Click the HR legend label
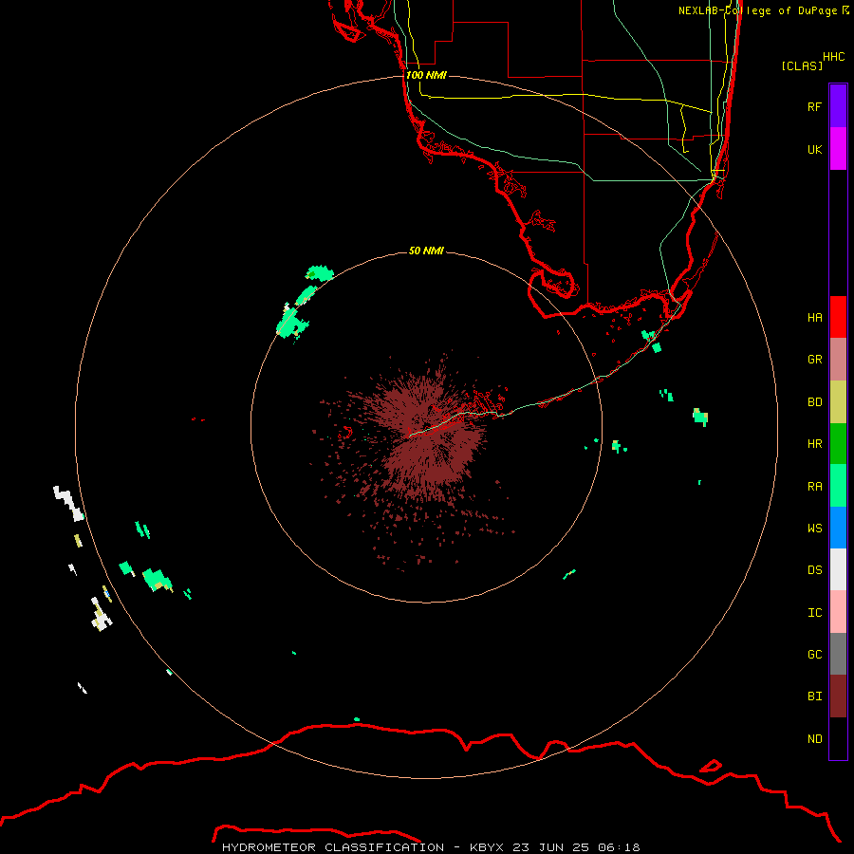This screenshot has height=854, width=854. tap(814, 444)
